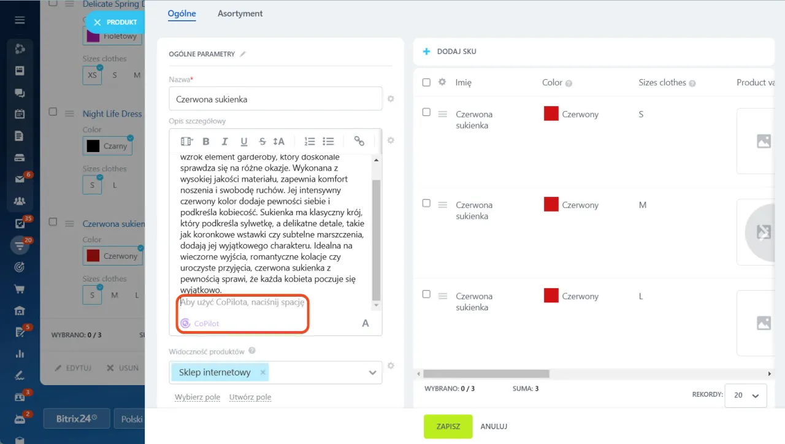Expand the Widoczność produktów dropdown
Image resolution: width=785 pixels, height=444 pixels.
[x=372, y=373]
